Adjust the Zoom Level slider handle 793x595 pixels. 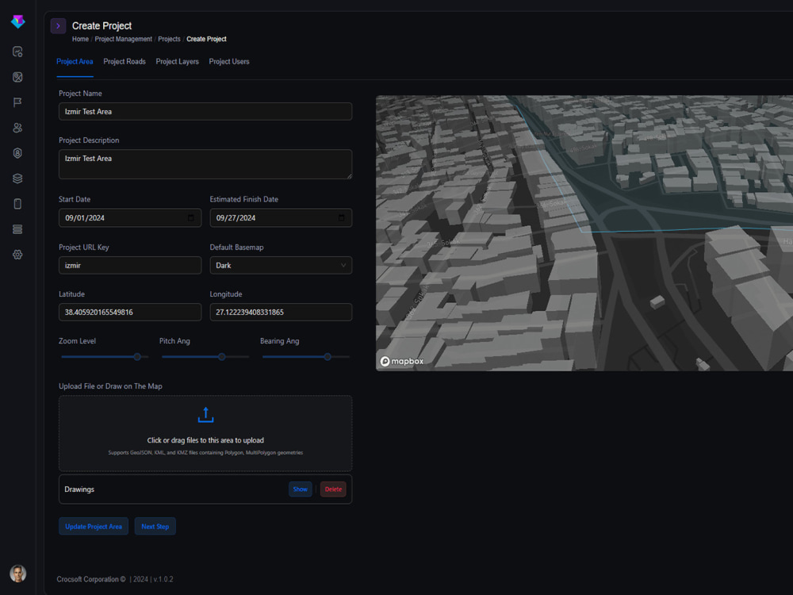tap(137, 357)
